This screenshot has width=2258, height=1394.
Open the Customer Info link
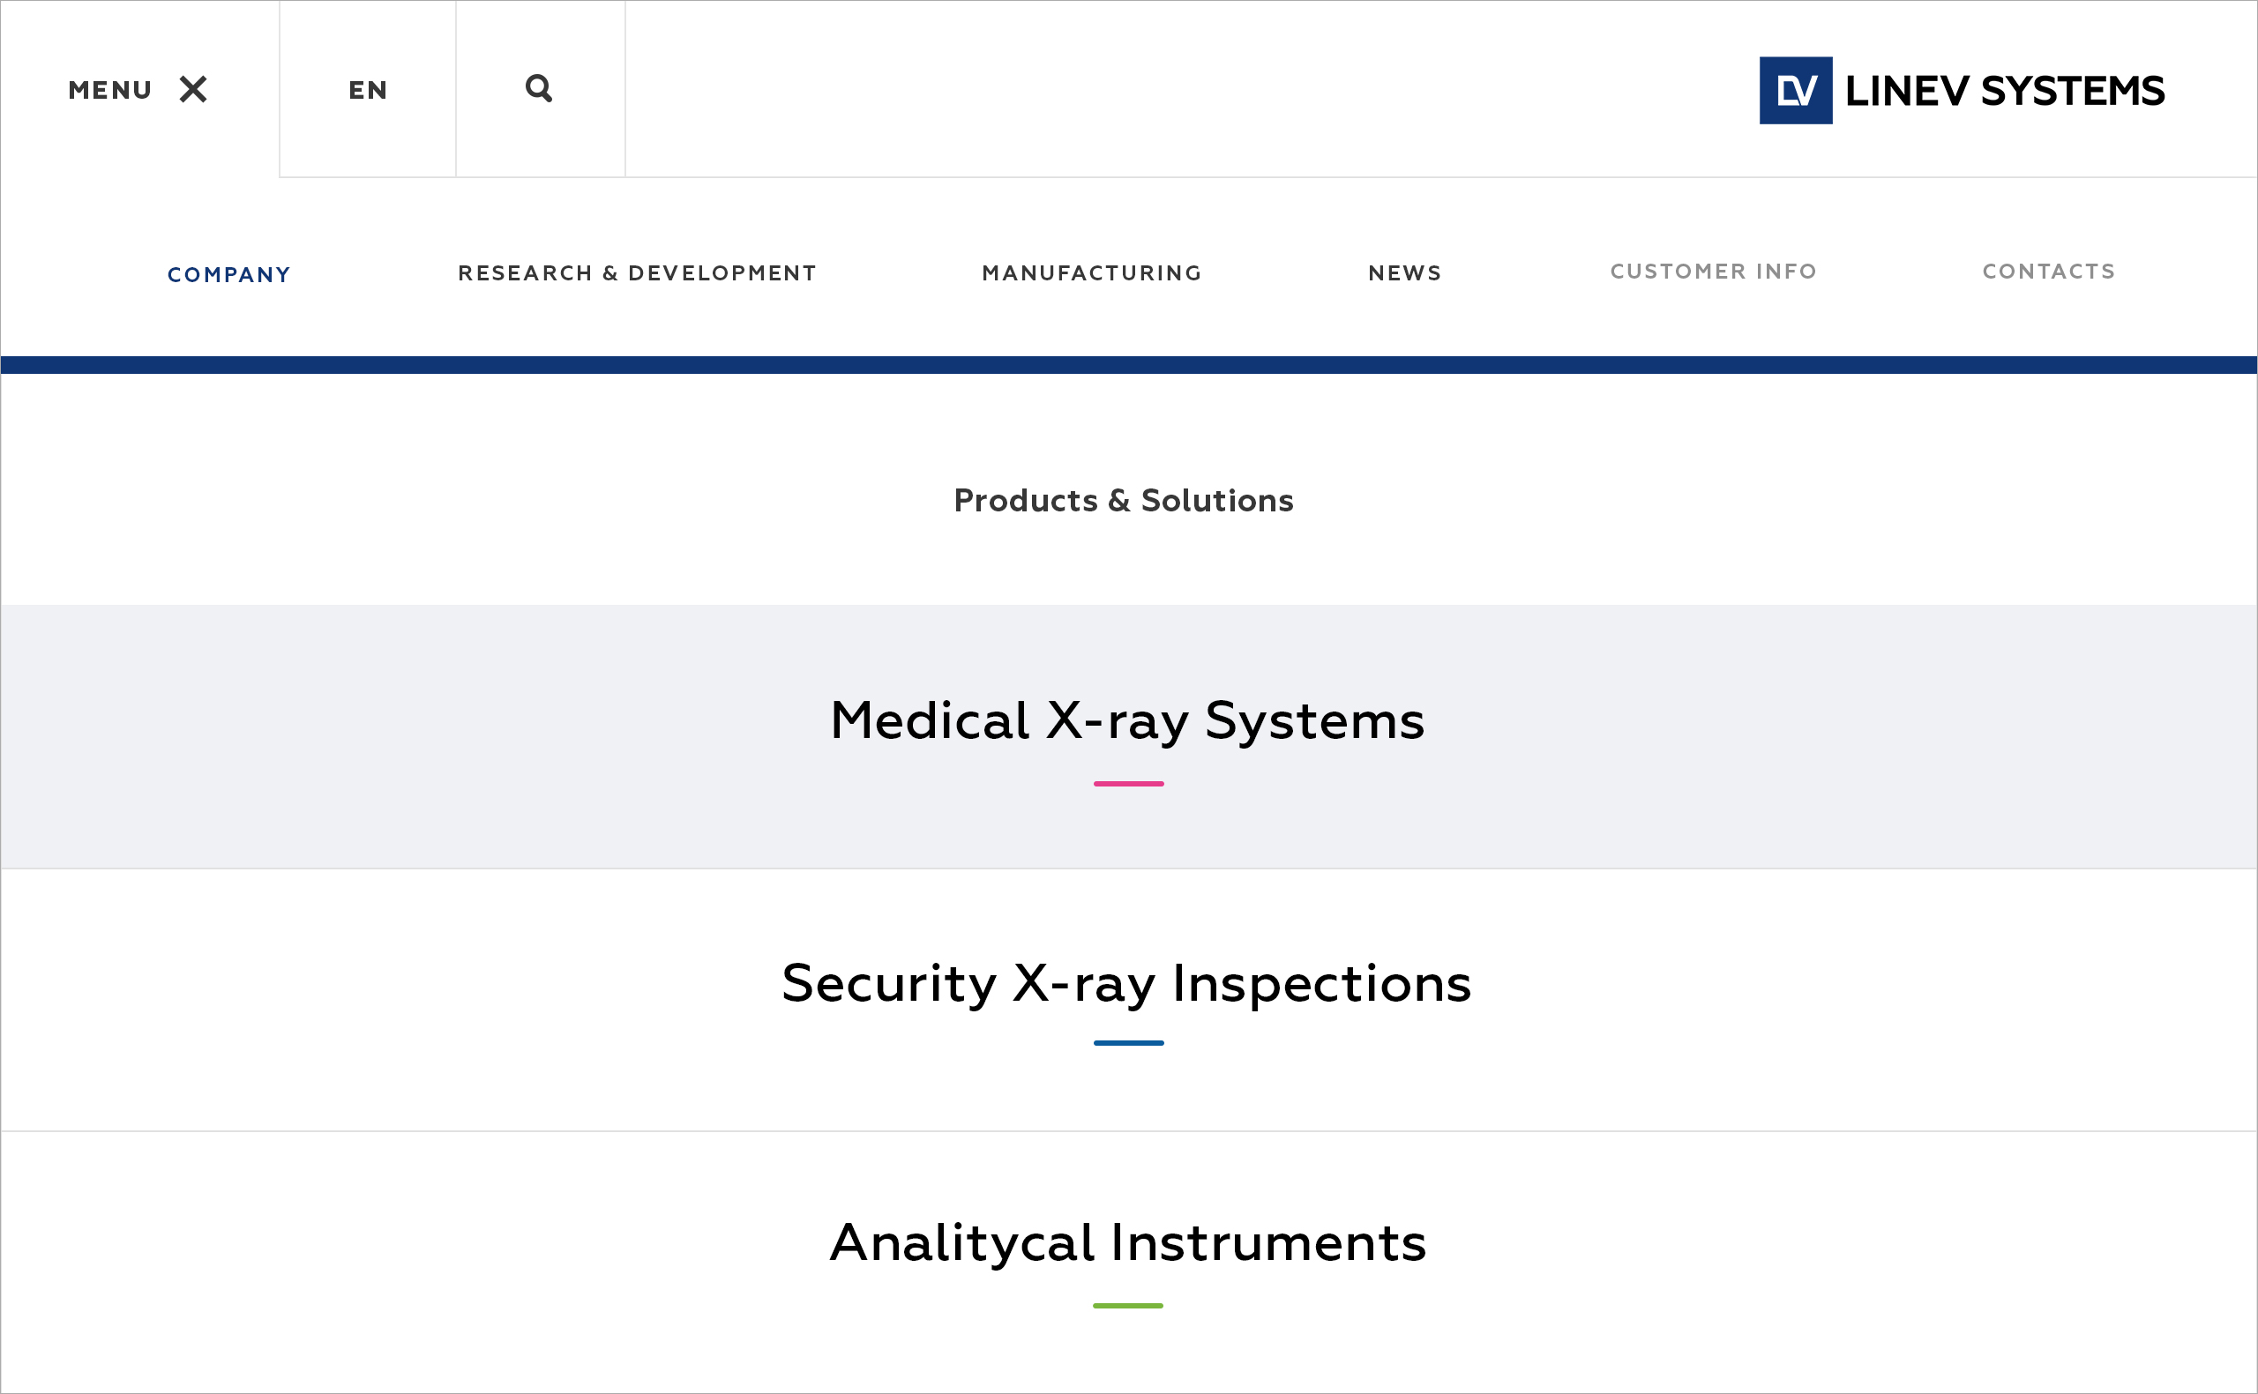tap(1713, 271)
